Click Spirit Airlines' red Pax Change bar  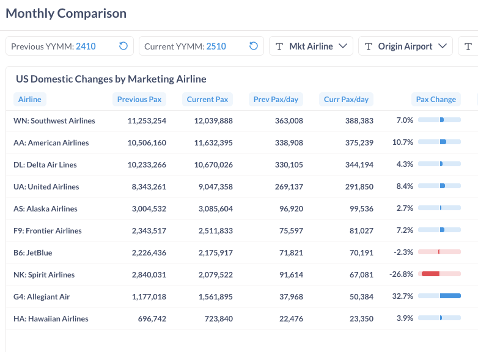coord(430,274)
